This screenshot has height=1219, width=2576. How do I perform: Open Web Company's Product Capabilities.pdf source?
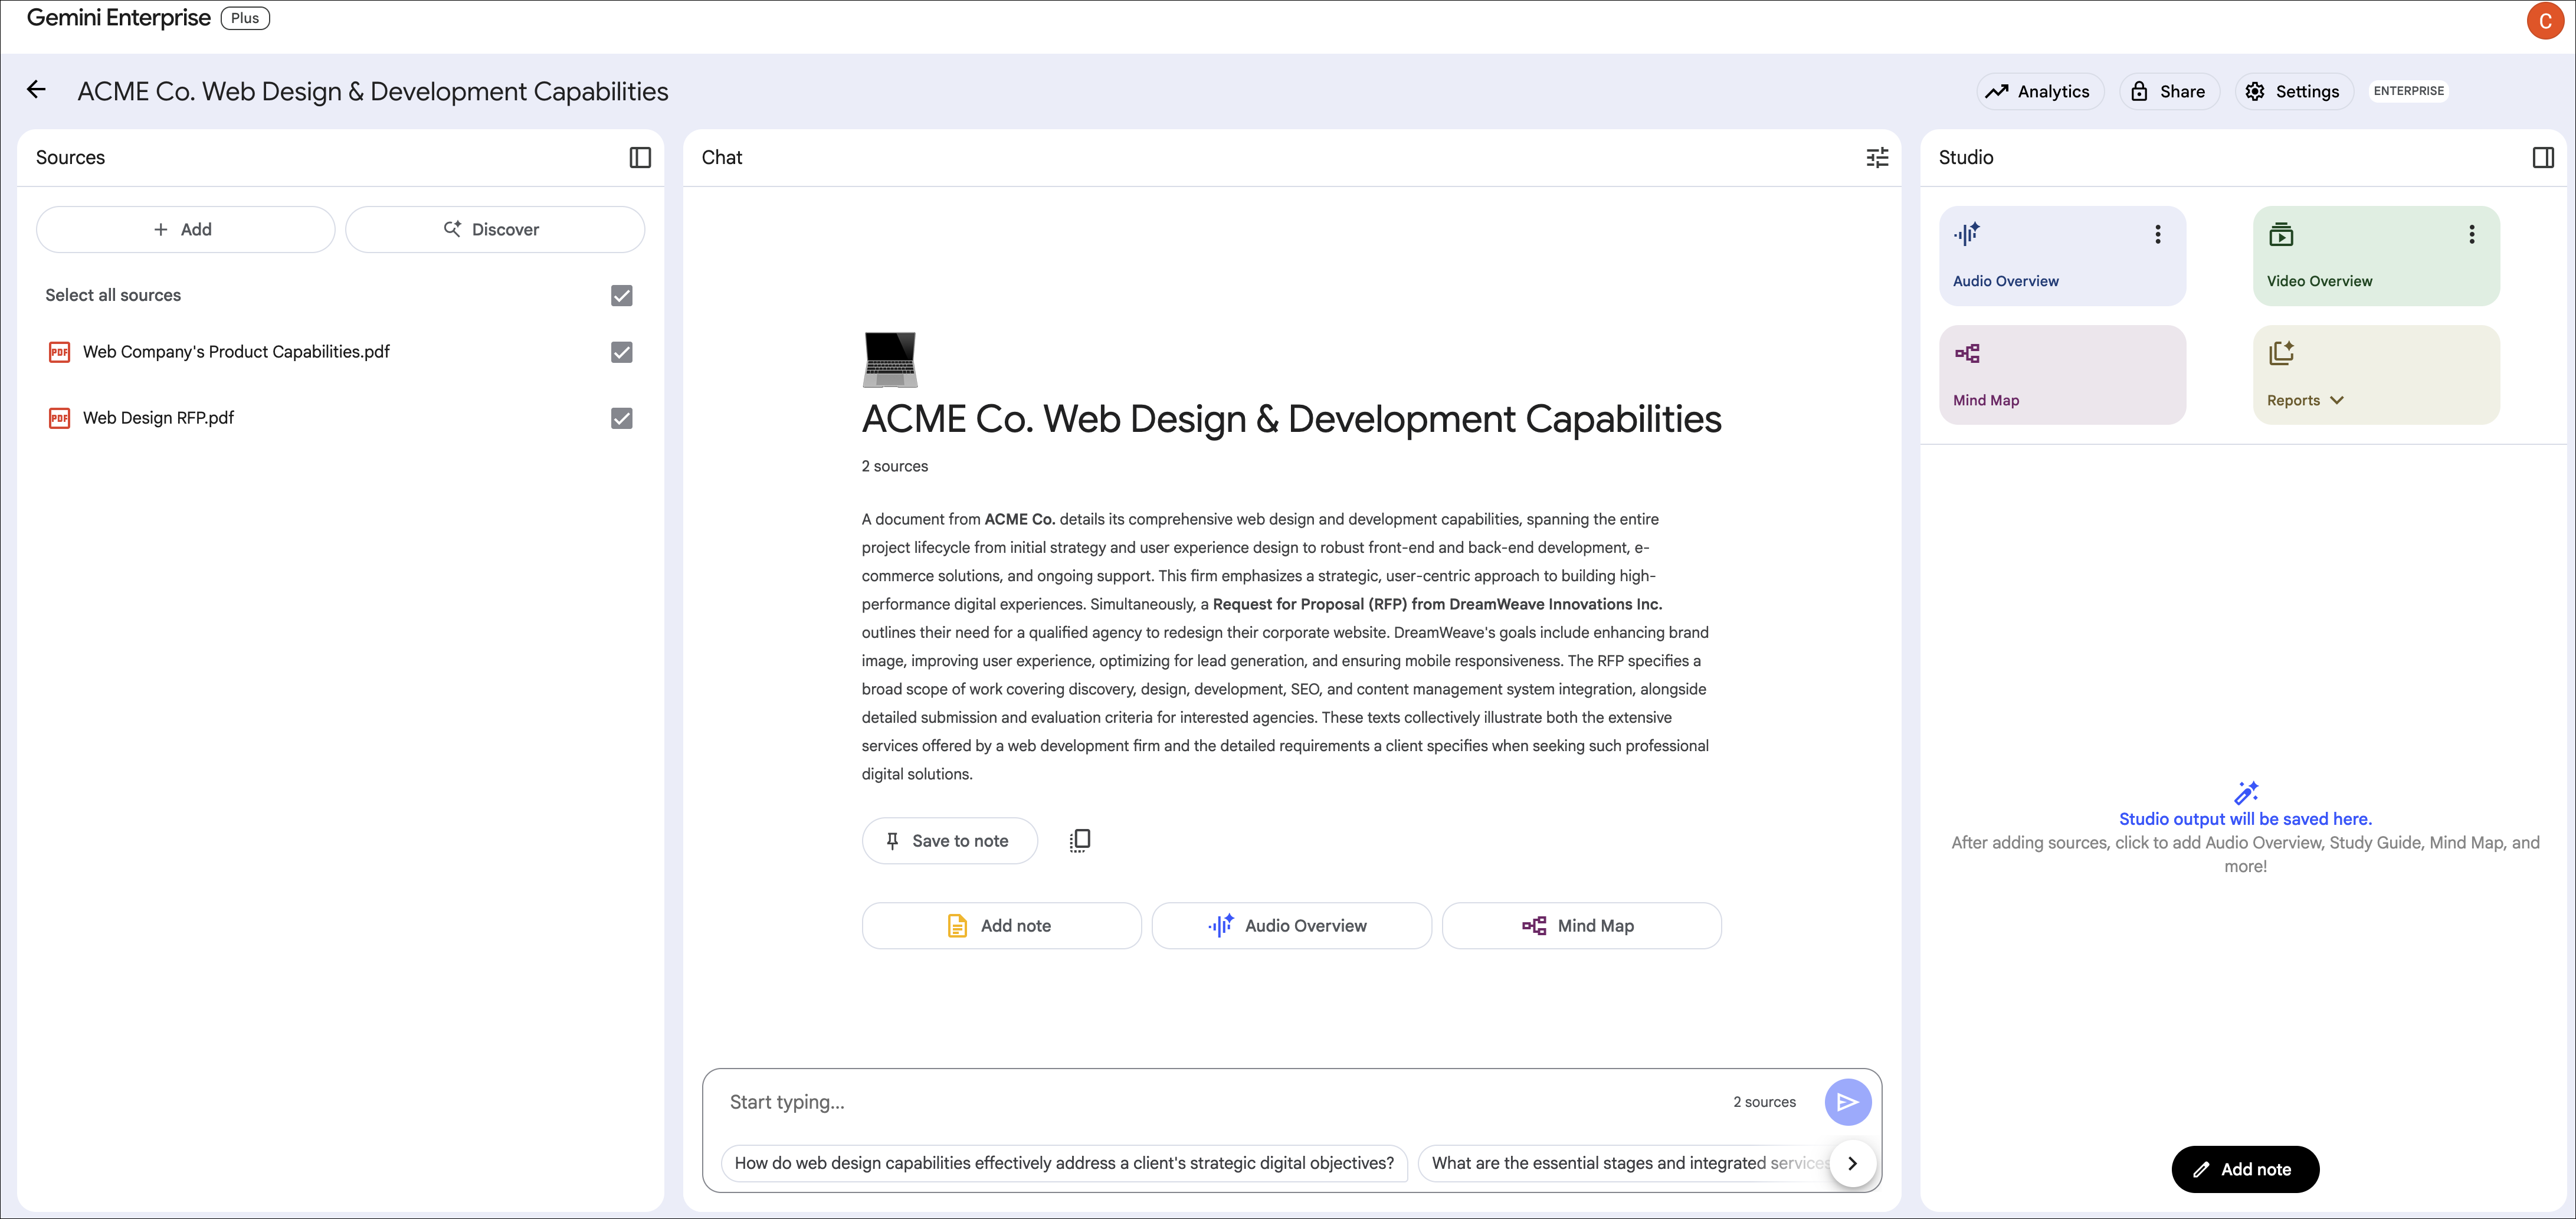click(x=236, y=352)
